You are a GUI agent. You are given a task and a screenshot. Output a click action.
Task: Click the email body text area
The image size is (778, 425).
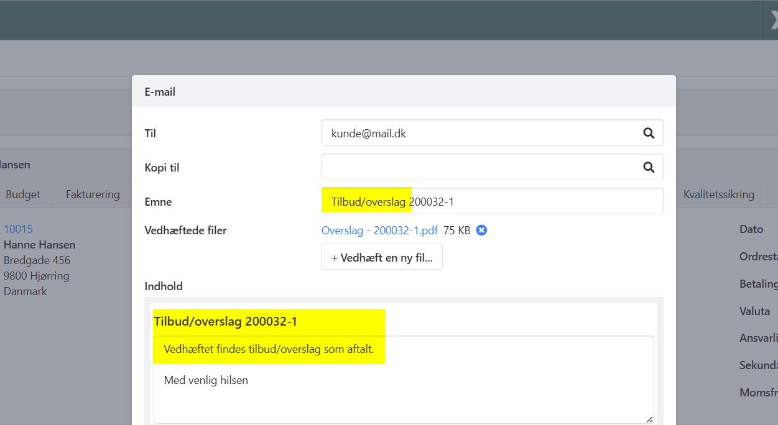click(x=404, y=380)
